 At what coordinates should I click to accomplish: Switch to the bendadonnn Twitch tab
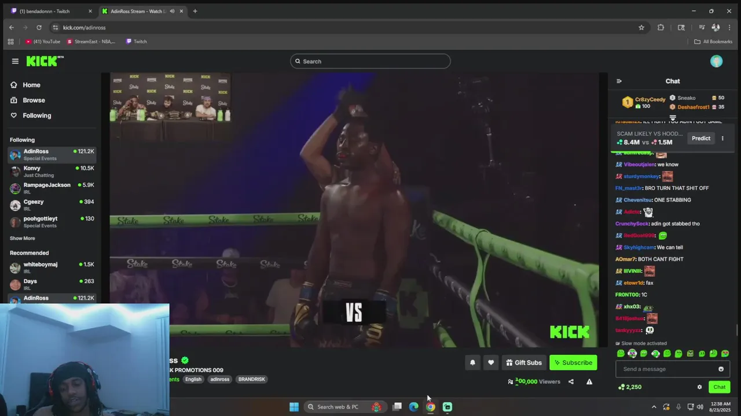(51, 11)
